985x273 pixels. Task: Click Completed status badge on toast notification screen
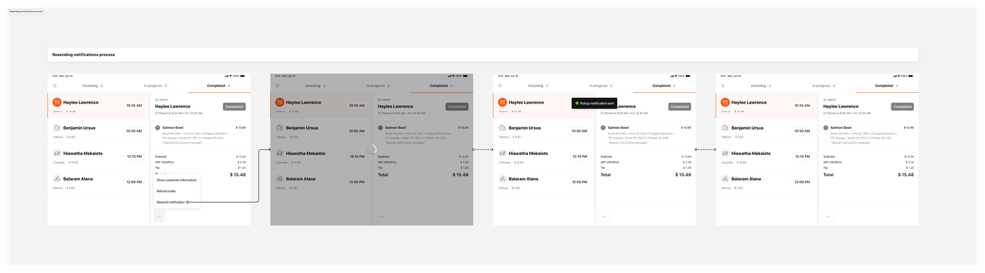click(x=679, y=106)
